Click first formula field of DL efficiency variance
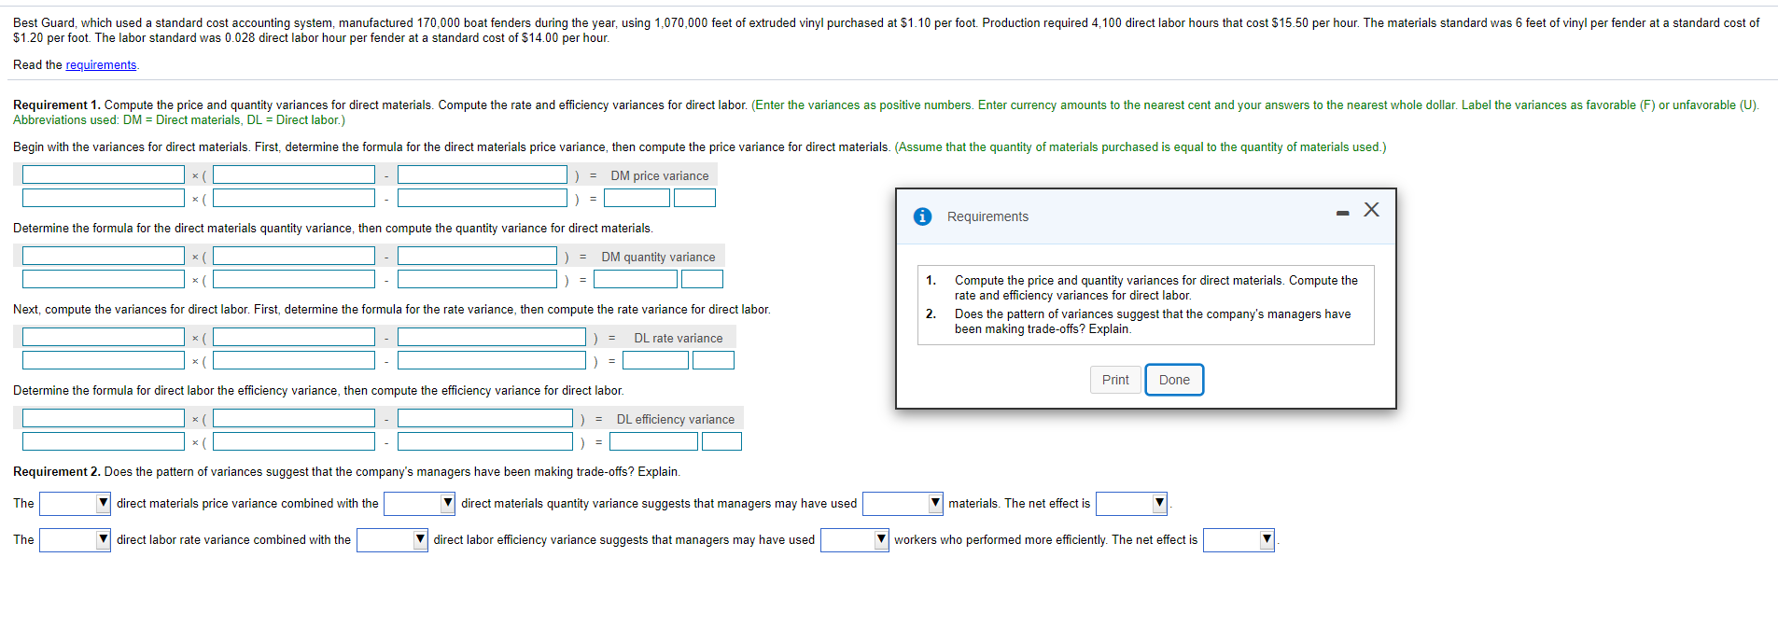Screen dimensions: 1778x627 104,418
